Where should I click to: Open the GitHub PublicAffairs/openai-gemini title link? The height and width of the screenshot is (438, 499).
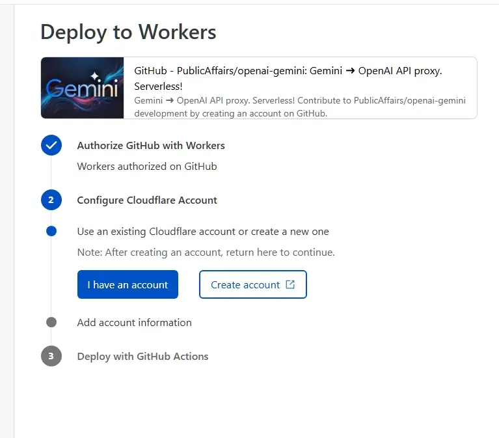[x=288, y=78]
